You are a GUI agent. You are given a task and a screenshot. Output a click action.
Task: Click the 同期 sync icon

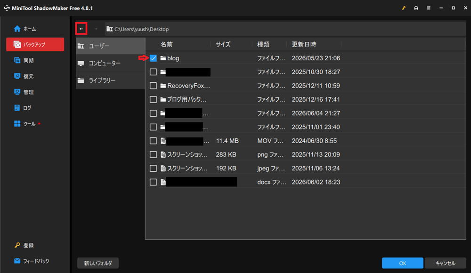click(17, 60)
